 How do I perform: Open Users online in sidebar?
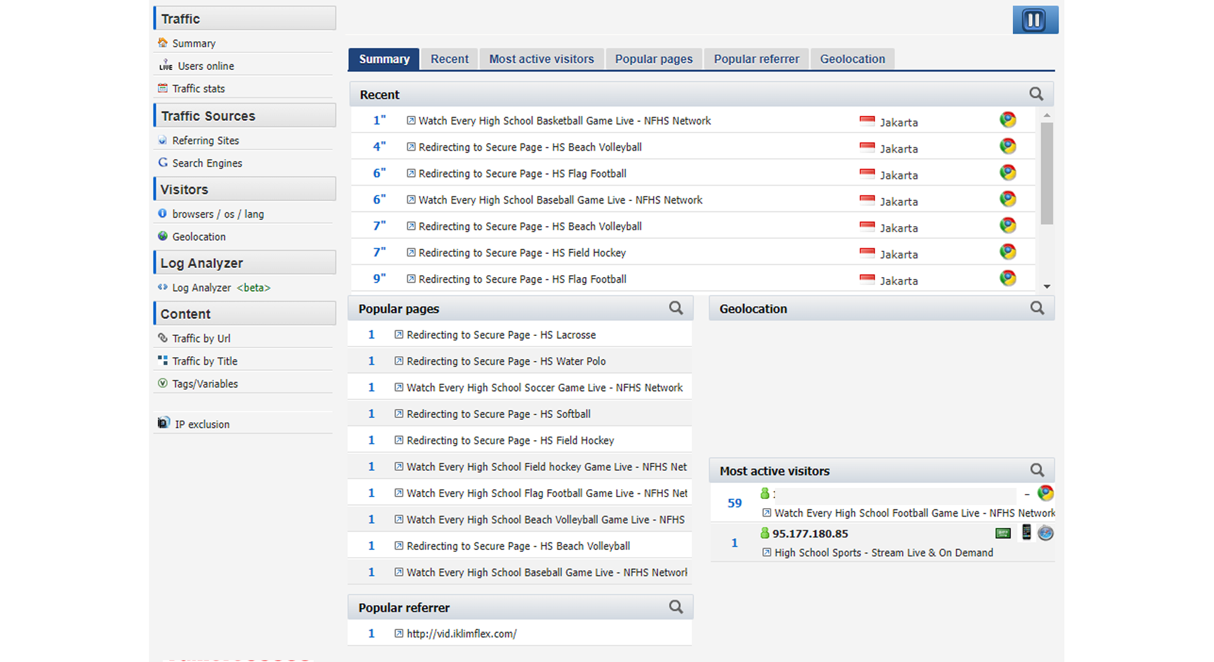205,66
